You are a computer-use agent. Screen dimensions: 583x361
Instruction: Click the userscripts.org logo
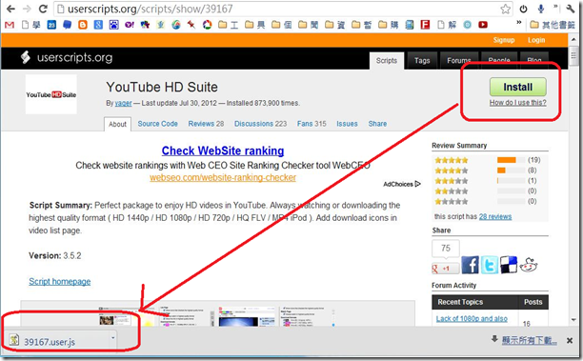coord(67,57)
